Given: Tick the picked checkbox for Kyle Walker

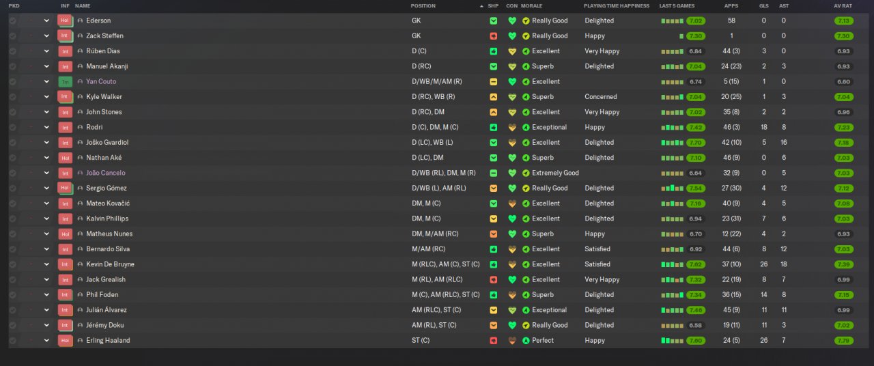Looking at the screenshot, I should click(13, 97).
